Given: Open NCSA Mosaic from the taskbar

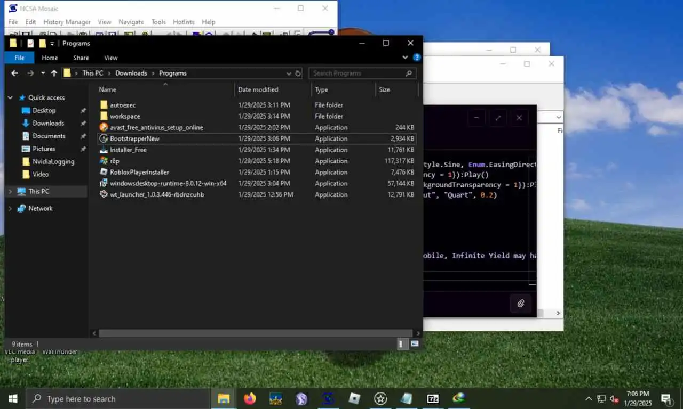Looking at the screenshot, I should point(328,398).
